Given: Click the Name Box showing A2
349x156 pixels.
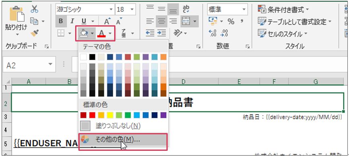Looking at the screenshot, I should click(29, 65).
